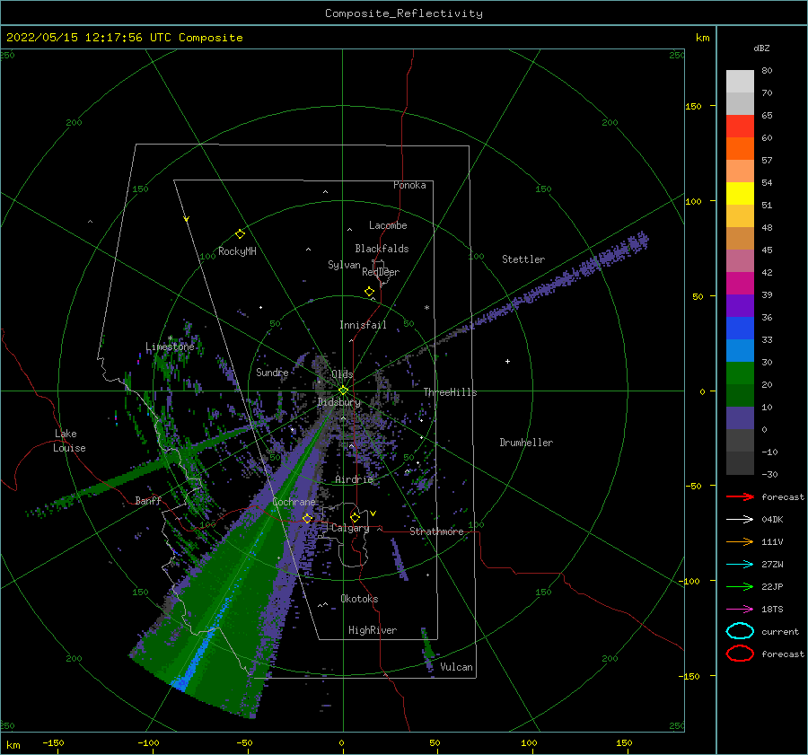808x755 pixels.
Task: Click the slate purple 0-10 dBZ swatch
Action: pyautogui.click(x=740, y=418)
